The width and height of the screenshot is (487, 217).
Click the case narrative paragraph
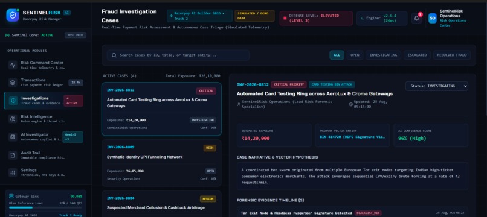tap(352, 177)
